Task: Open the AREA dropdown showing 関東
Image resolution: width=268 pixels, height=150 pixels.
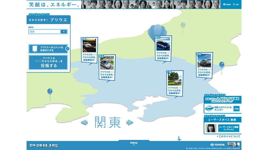Action: [48, 32]
